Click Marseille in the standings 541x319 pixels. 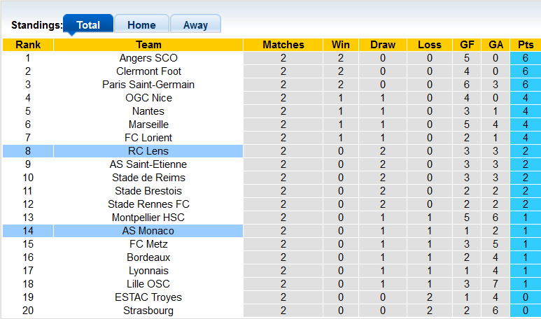point(148,125)
